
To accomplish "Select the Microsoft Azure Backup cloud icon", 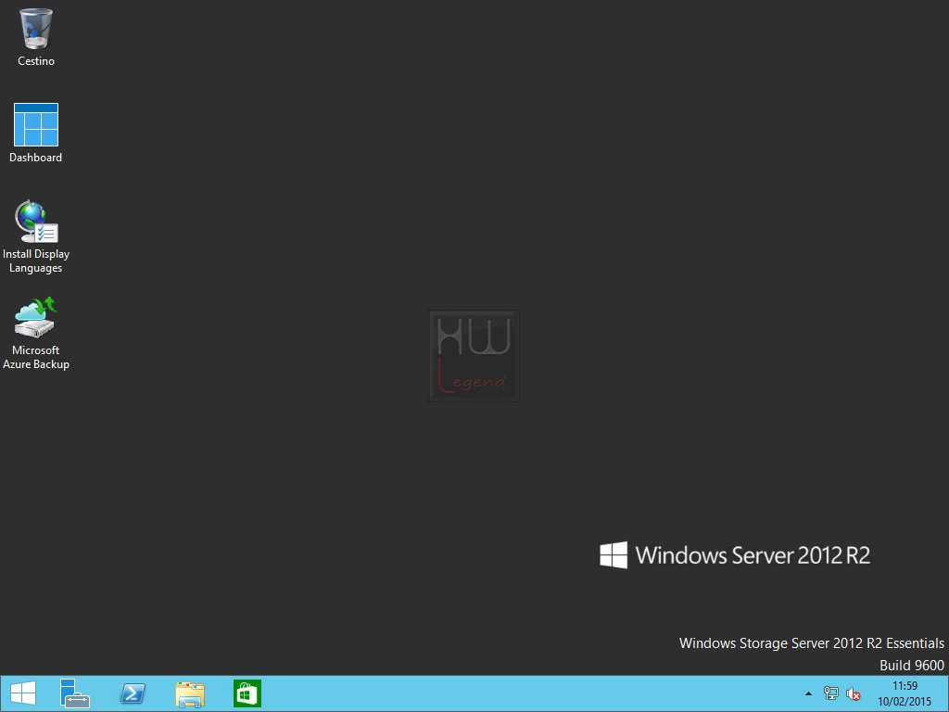I will [x=36, y=317].
